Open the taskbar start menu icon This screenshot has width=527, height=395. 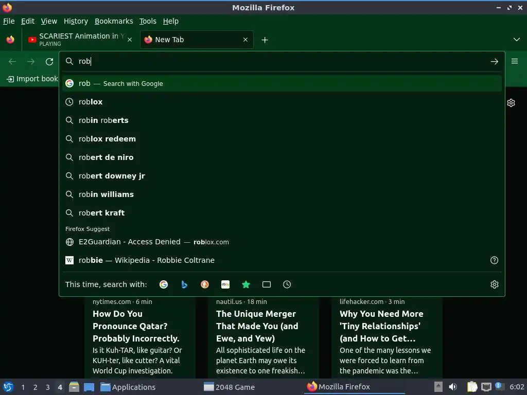[8, 387]
